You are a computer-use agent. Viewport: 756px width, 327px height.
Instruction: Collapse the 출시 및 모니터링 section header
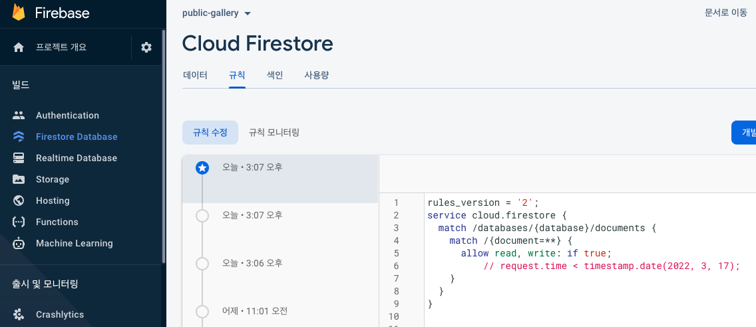(45, 284)
